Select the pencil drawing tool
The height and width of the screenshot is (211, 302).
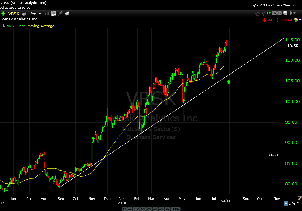(x=60, y=14)
